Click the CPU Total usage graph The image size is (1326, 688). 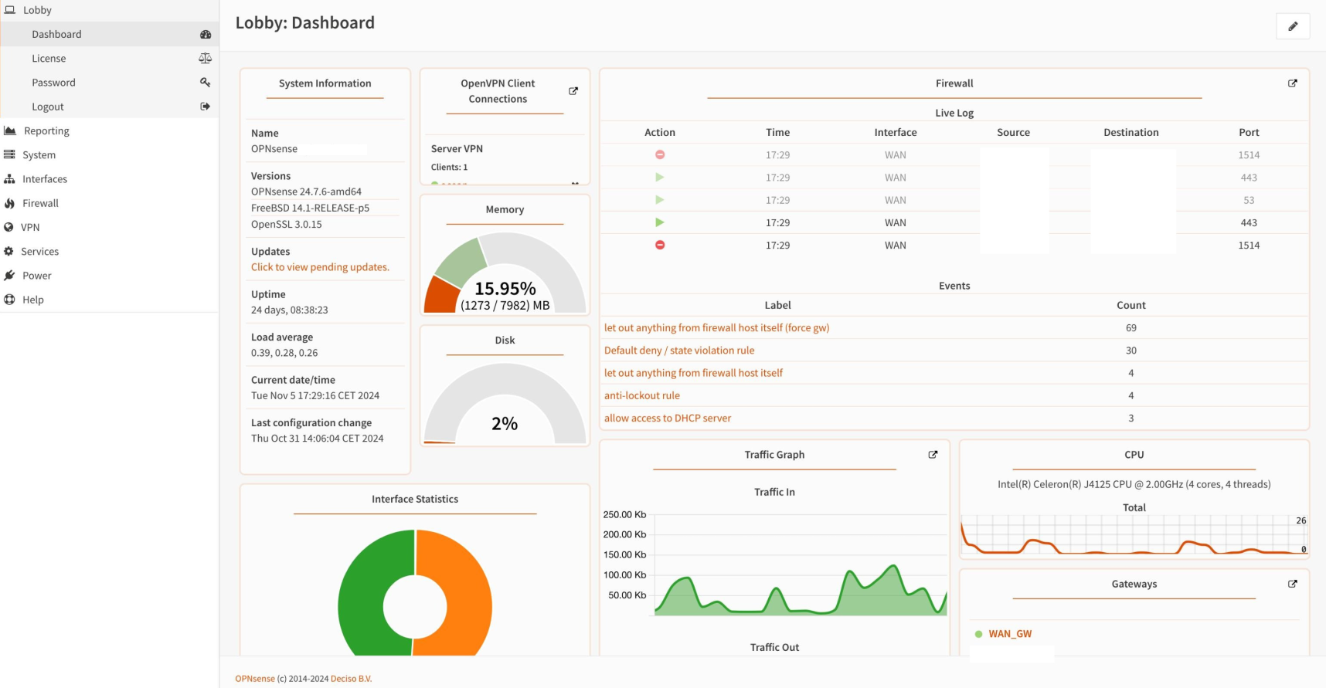tap(1134, 535)
